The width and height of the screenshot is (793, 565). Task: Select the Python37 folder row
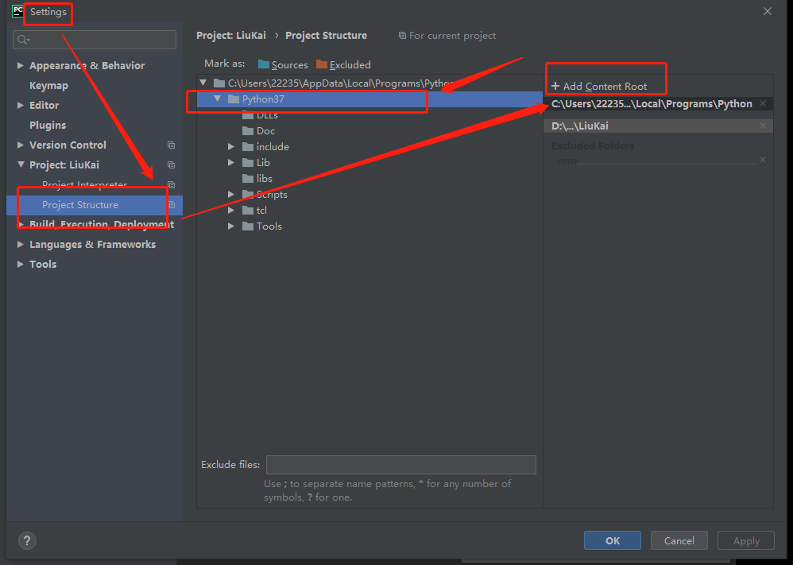click(369, 99)
